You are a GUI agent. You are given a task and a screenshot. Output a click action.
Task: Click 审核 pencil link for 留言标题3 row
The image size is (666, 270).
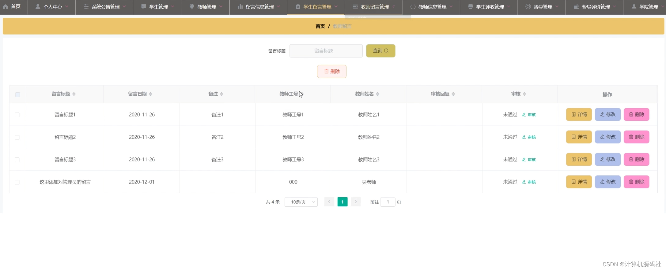(x=529, y=160)
